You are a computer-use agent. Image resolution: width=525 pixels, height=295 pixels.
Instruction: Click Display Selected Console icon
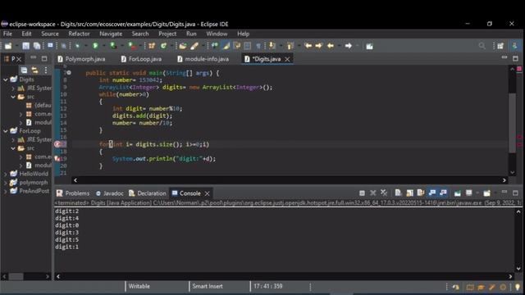point(469,193)
